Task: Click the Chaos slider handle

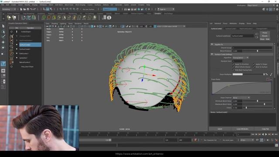Action: [246, 108]
